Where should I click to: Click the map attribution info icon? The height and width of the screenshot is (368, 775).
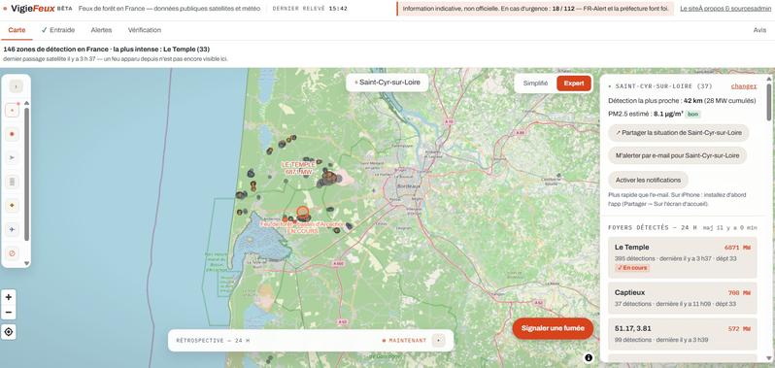point(589,357)
